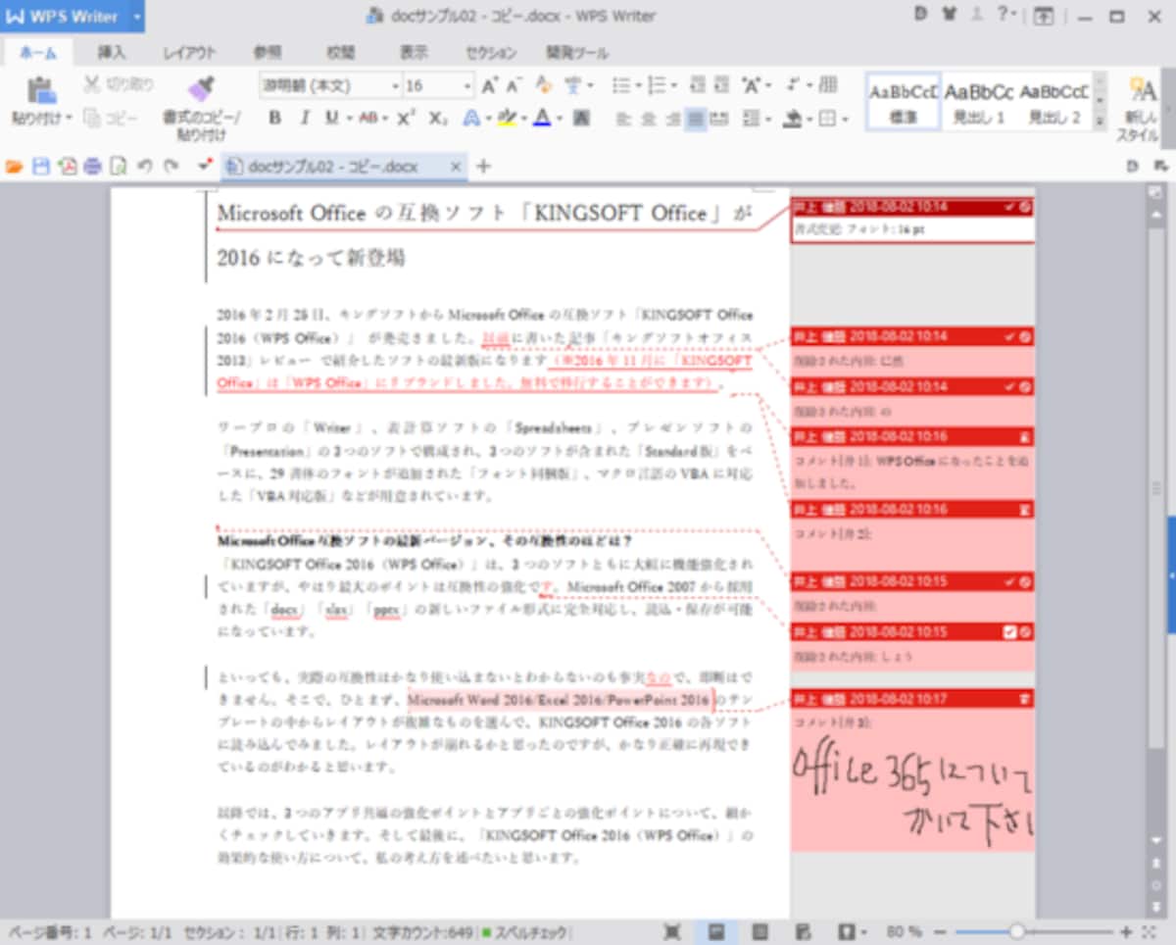Viewport: 1176px width, 945px height.
Task: Click the Format Painter brush icon
Action: tap(200, 89)
